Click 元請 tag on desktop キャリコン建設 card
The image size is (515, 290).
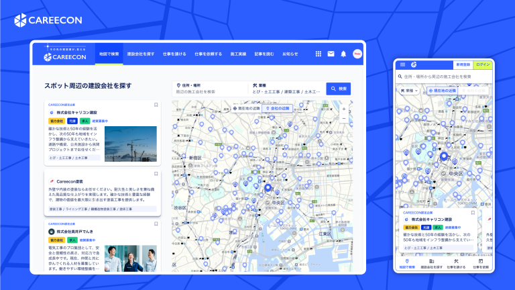point(72,121)
